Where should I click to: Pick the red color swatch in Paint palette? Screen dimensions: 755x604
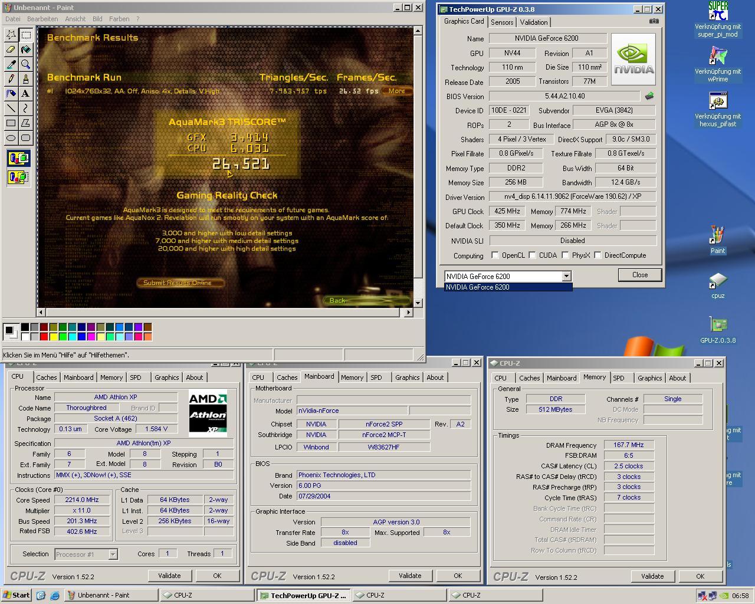[x=44, y=337]
